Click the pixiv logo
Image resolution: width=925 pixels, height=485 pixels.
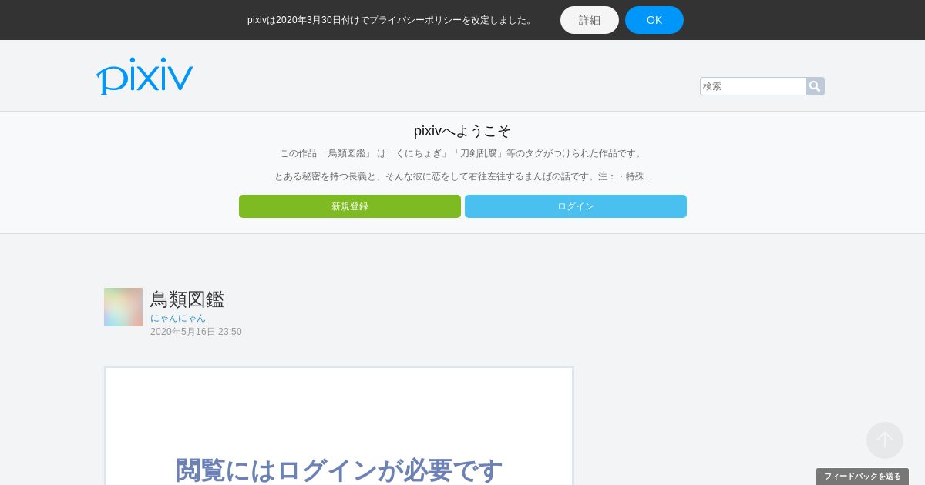tap(144, 75)
